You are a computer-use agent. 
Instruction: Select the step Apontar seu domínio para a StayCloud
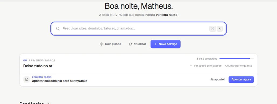(x=60, y=81)
